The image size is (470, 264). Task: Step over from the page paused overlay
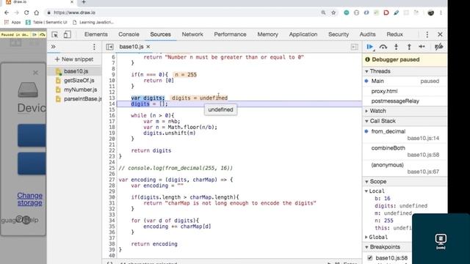43,34
